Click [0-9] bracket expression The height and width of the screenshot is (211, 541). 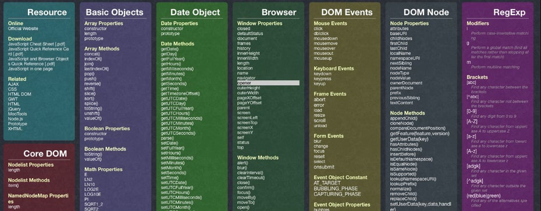pyautogui.click(x=472, y=111)
